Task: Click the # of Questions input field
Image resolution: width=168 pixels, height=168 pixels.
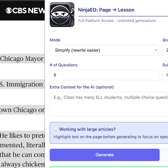Action: point(104,75)
